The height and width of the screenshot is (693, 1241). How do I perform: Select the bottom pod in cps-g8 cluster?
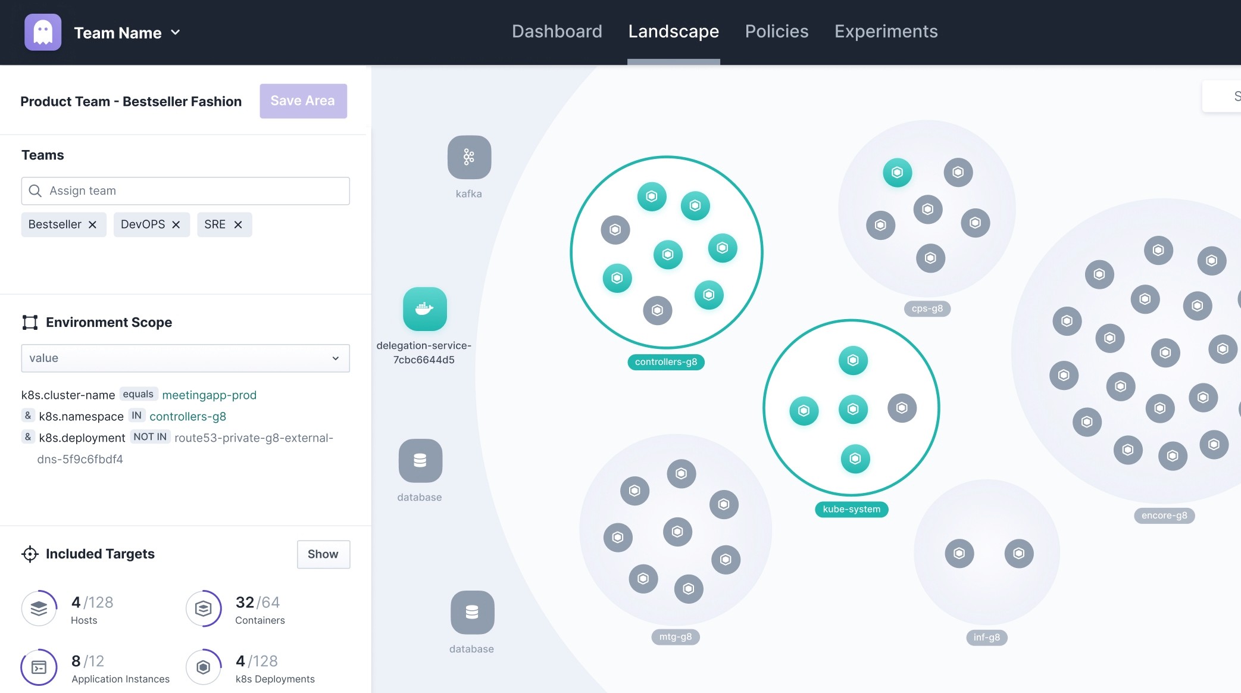click(x=930, y=258)
